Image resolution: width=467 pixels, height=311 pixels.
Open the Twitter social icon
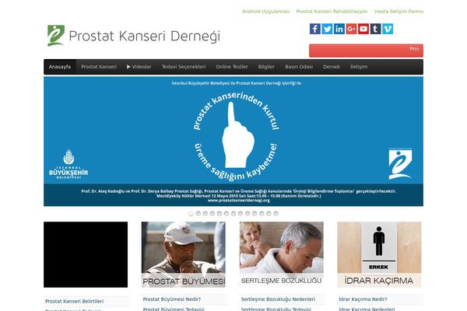(327, 29)
